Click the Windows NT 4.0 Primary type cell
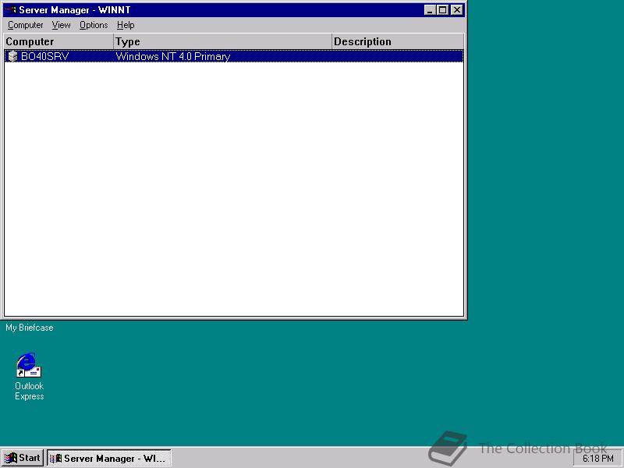This screenshot has width=624, height=468. (x=173, y=56)
